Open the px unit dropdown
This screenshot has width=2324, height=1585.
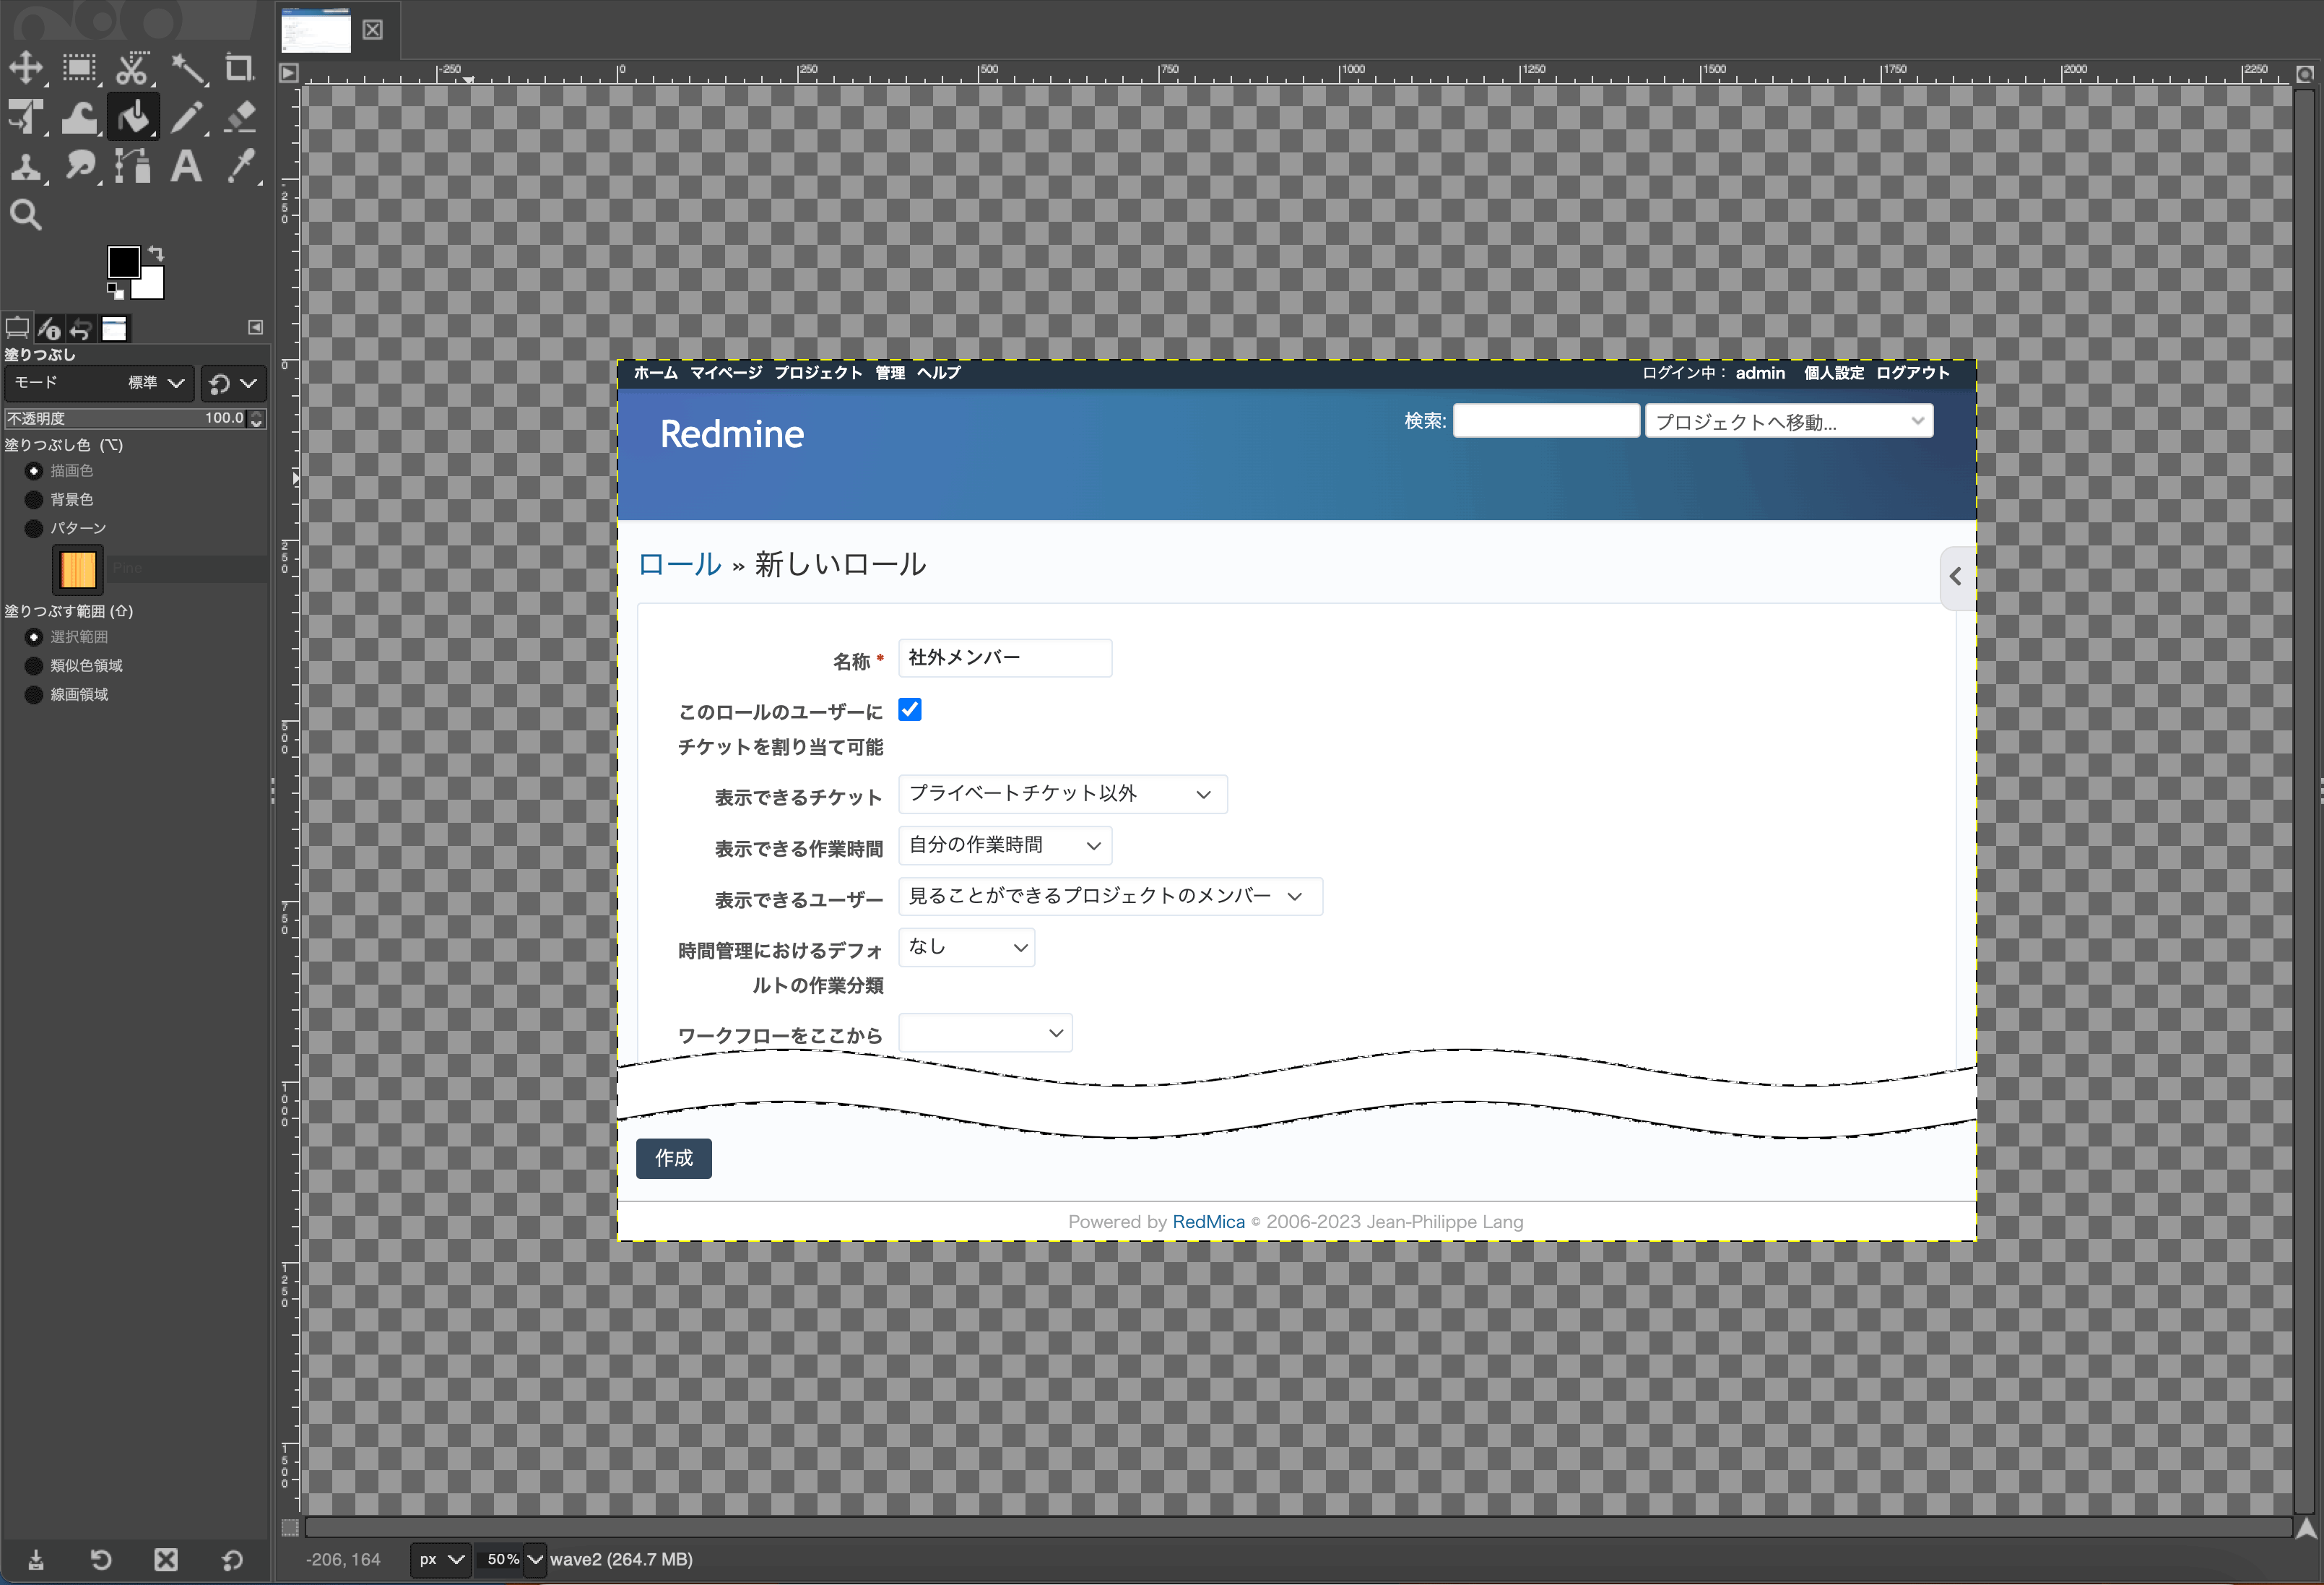click(441, 1559)
